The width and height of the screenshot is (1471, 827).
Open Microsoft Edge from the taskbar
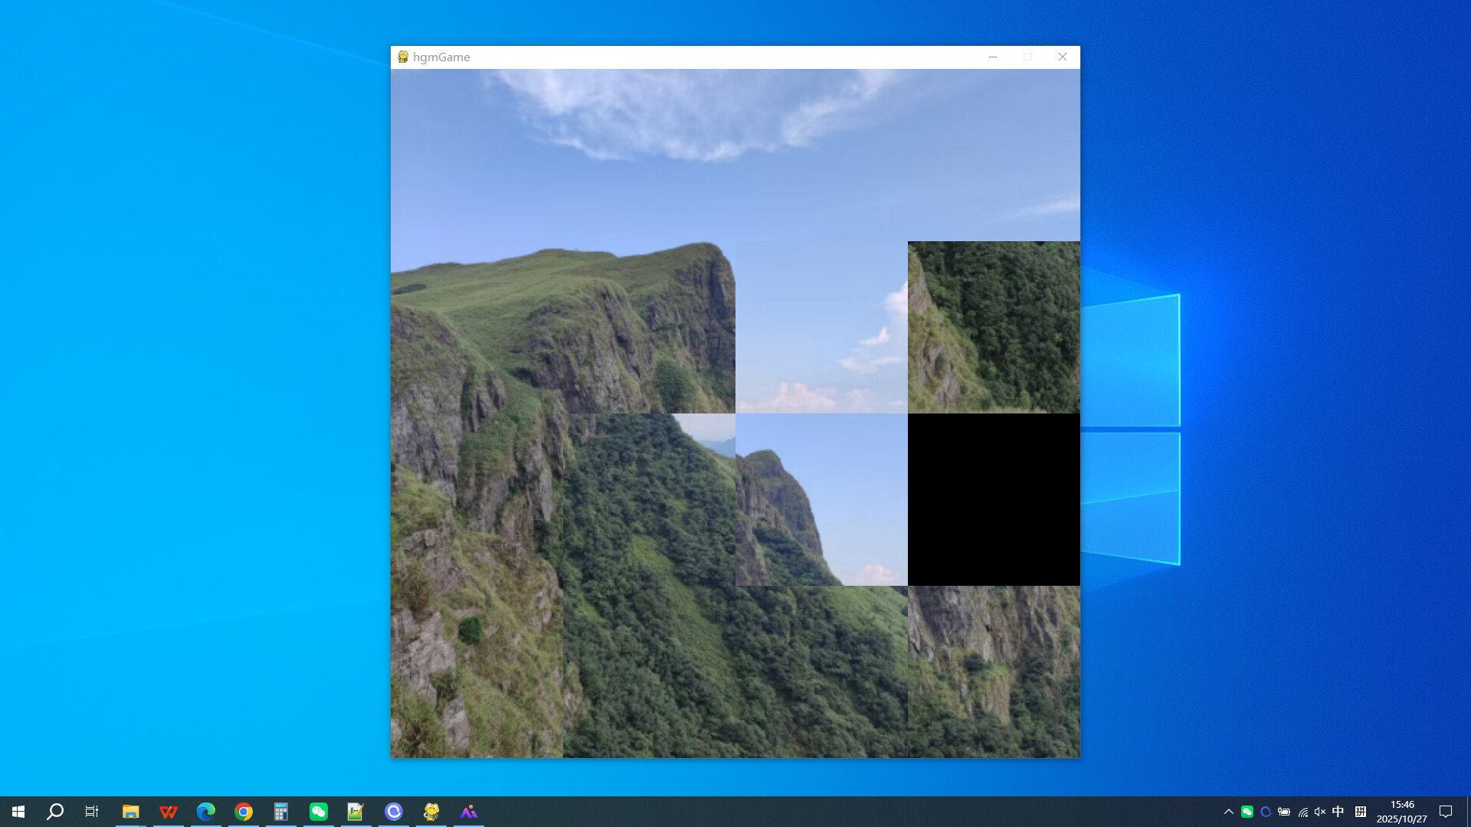pos(205,812)
